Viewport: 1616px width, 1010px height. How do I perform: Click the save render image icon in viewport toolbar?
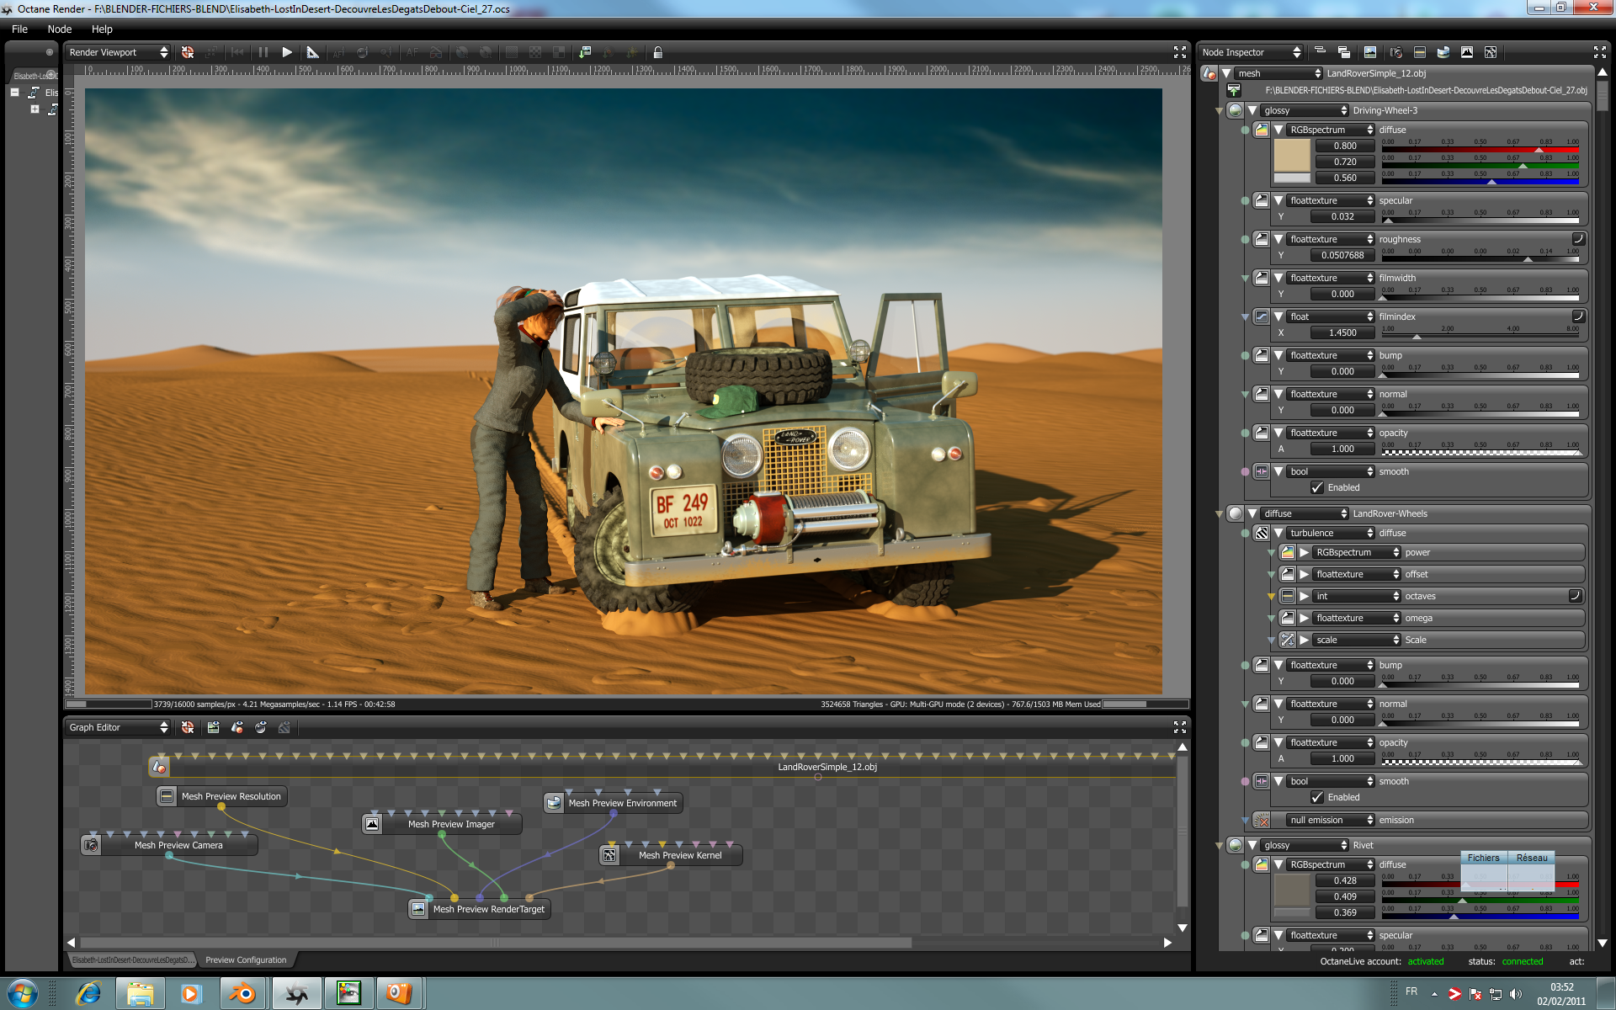(x=585, y=52)
